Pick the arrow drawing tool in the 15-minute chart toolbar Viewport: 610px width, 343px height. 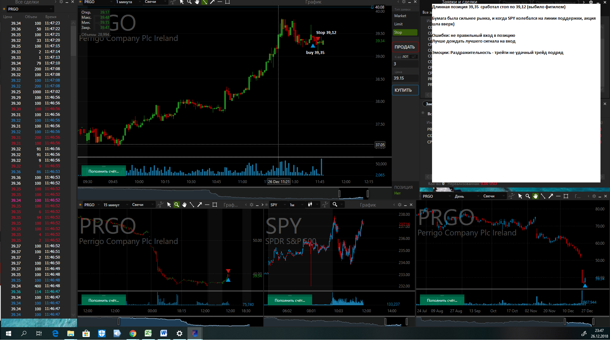pos(200,205)
